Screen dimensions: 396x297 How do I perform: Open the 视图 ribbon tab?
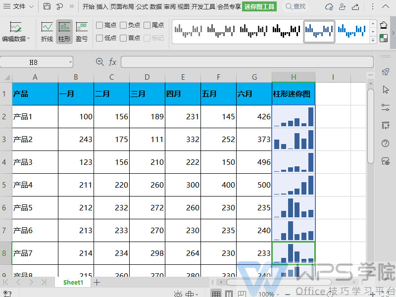tap(183, 6)
